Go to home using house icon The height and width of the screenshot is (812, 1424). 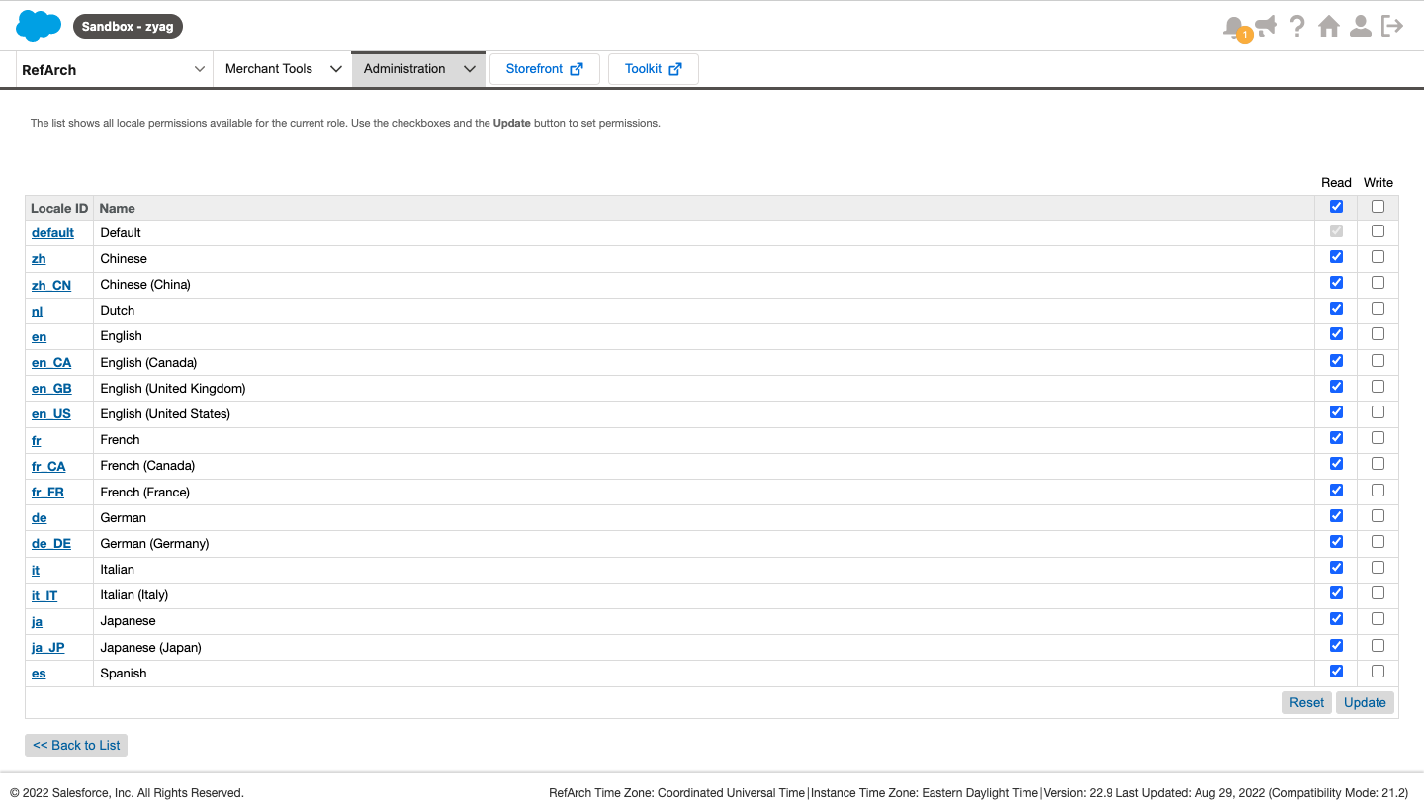[x=1329, y=27]
